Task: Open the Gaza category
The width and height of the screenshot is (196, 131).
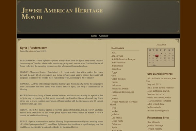Action: tap(114, 76)
